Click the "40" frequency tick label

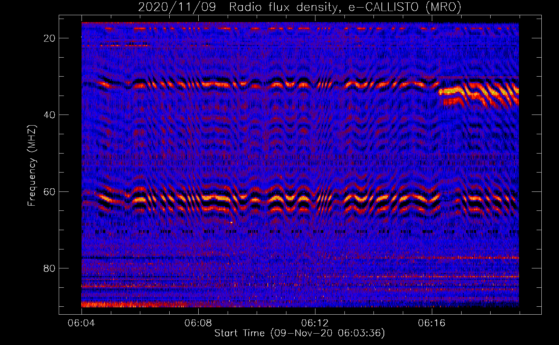point(50,115)
